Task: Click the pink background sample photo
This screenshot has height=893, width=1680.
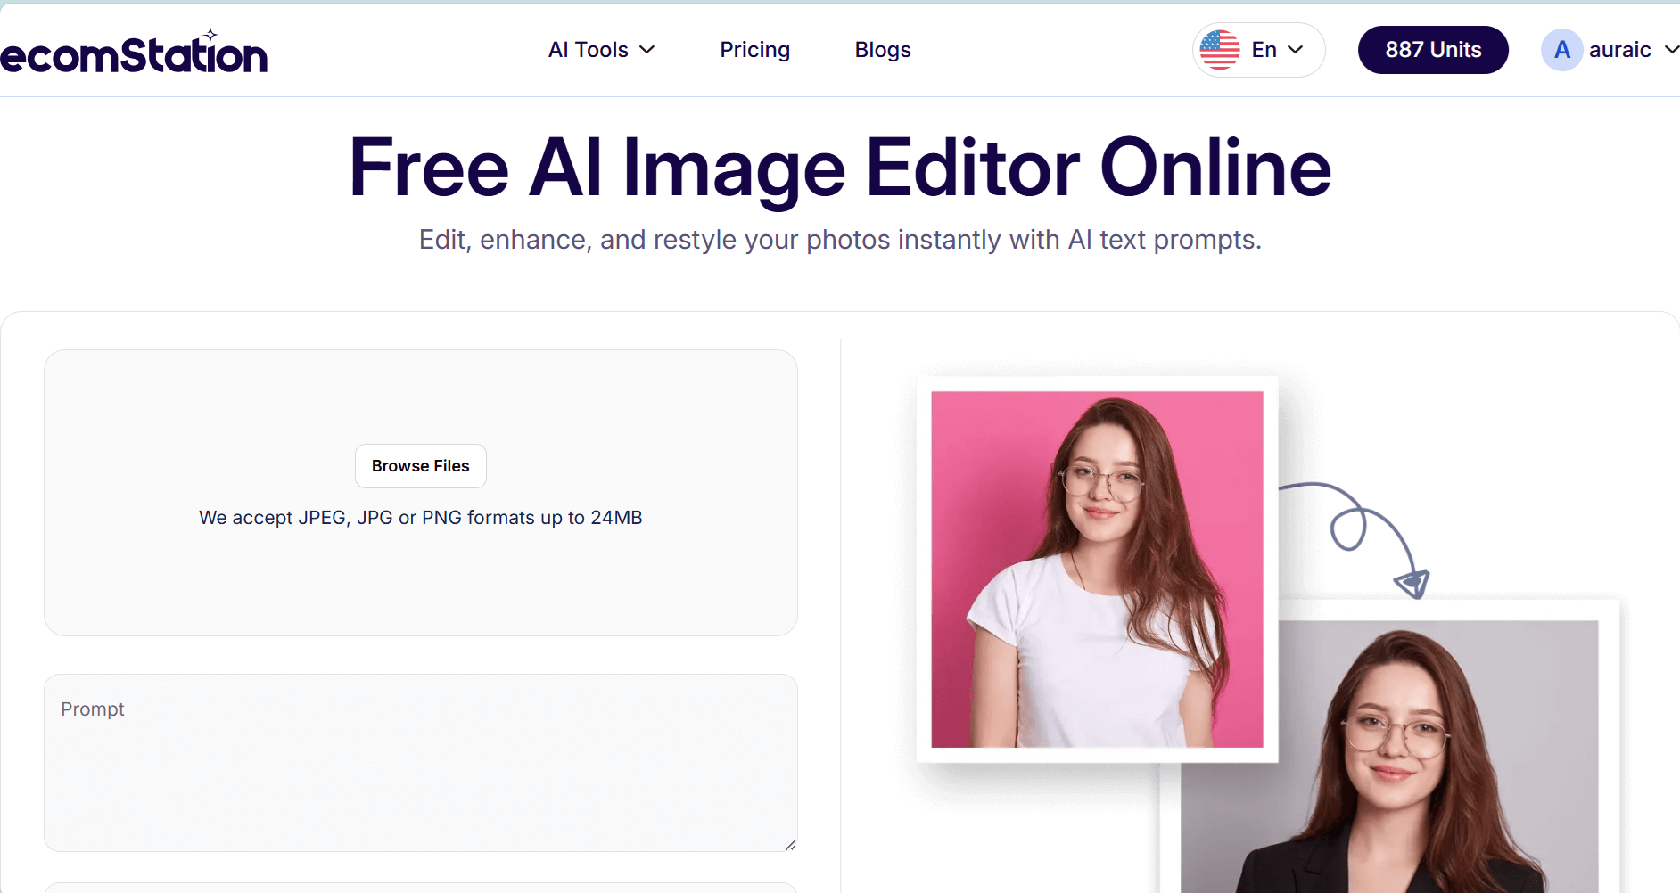Action: tap(1097, 569)
